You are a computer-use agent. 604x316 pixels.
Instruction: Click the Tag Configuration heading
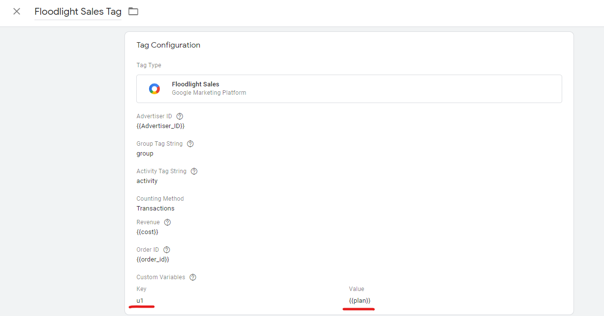click(168, 45)
